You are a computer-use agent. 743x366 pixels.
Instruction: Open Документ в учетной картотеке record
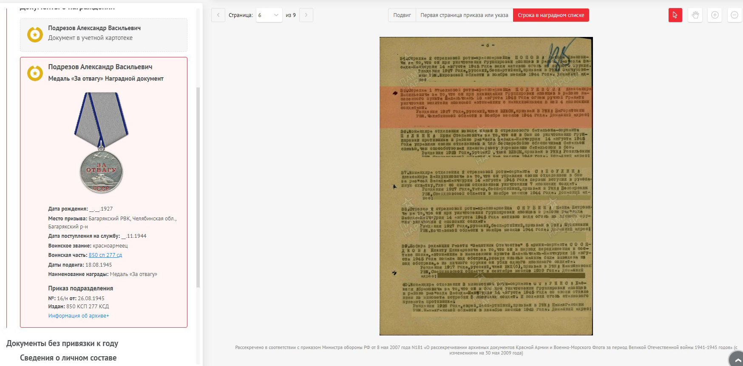[x=90, y=38]
